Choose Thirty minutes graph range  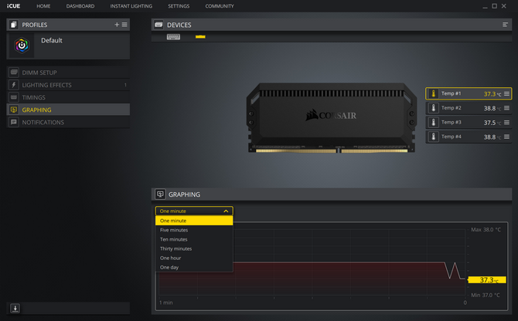coord(194,248)
